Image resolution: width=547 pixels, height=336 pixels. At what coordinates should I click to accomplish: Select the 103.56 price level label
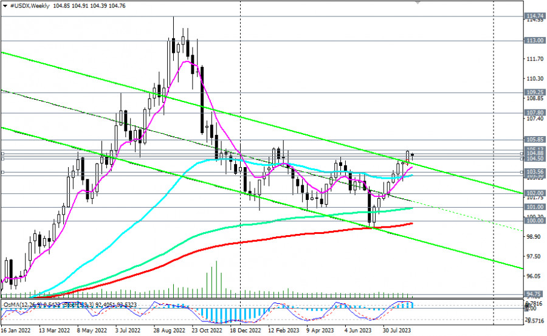click(x=535, y=172)
